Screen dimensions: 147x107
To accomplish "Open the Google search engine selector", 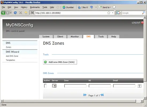I will pos(119,13).
